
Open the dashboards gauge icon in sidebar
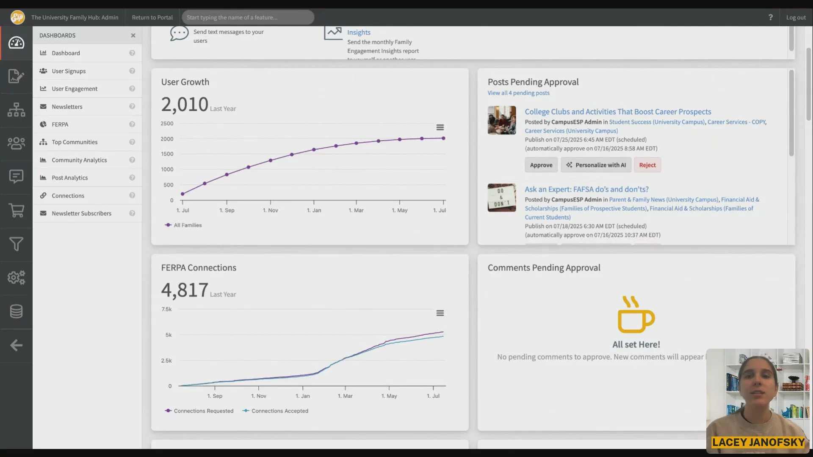(16, 43)
